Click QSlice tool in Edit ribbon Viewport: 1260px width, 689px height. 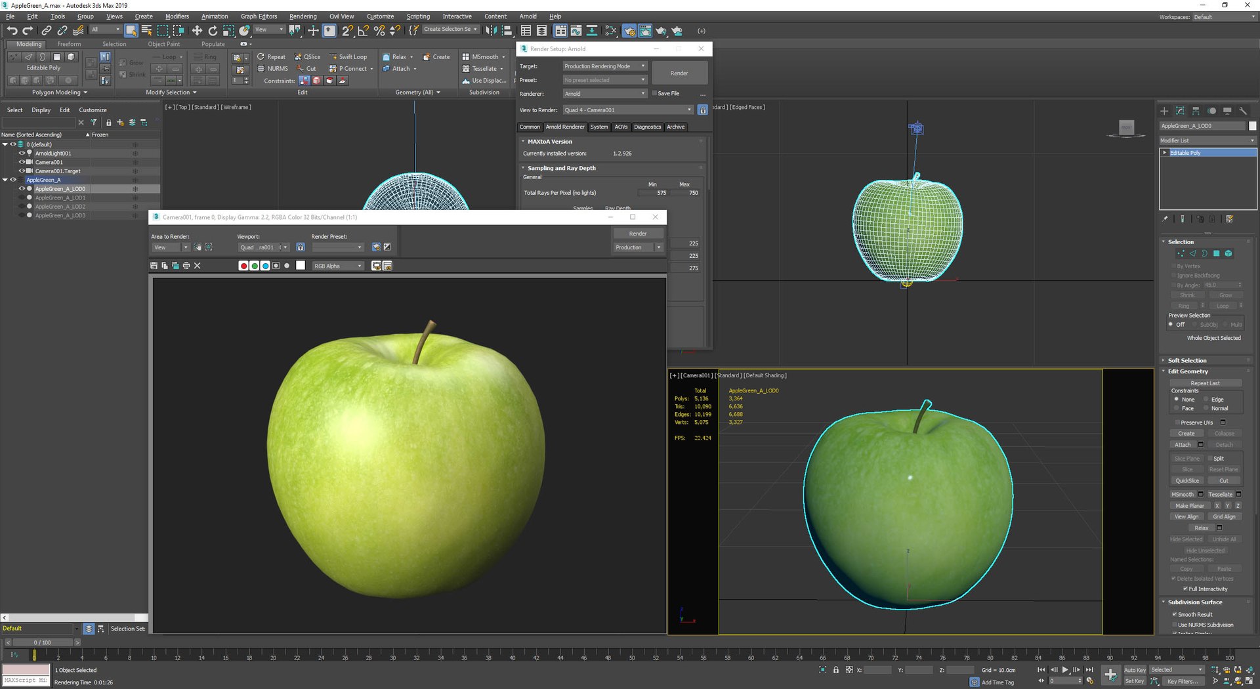308,57
